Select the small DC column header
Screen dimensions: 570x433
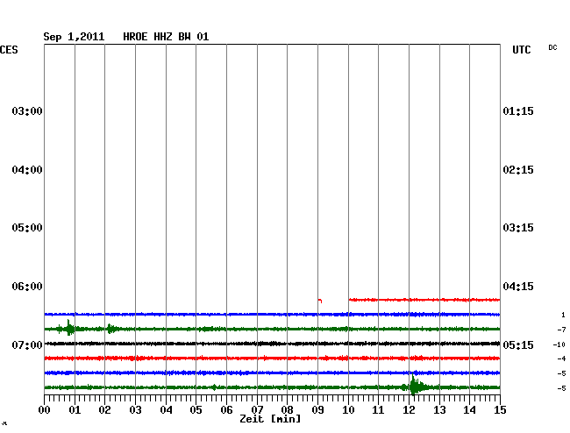(552, 47)
